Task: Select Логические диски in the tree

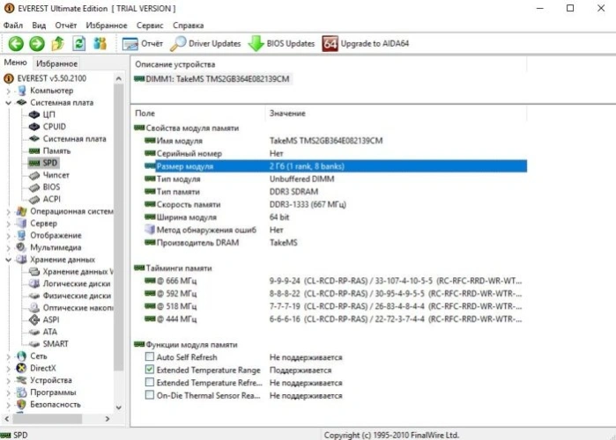Action: [77, 284]
